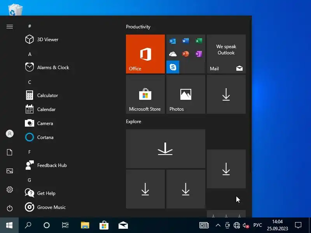Open the Action Center notifications

pos(298,225)
